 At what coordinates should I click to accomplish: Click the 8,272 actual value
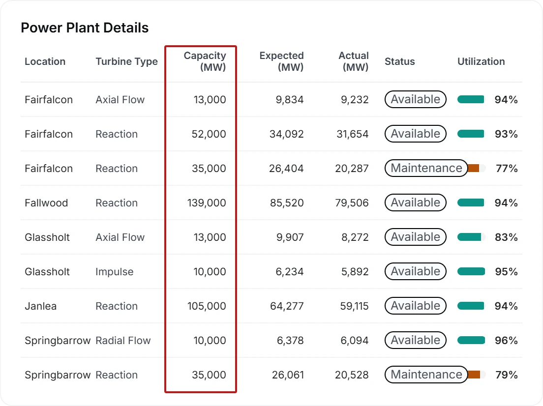[355, 237]
